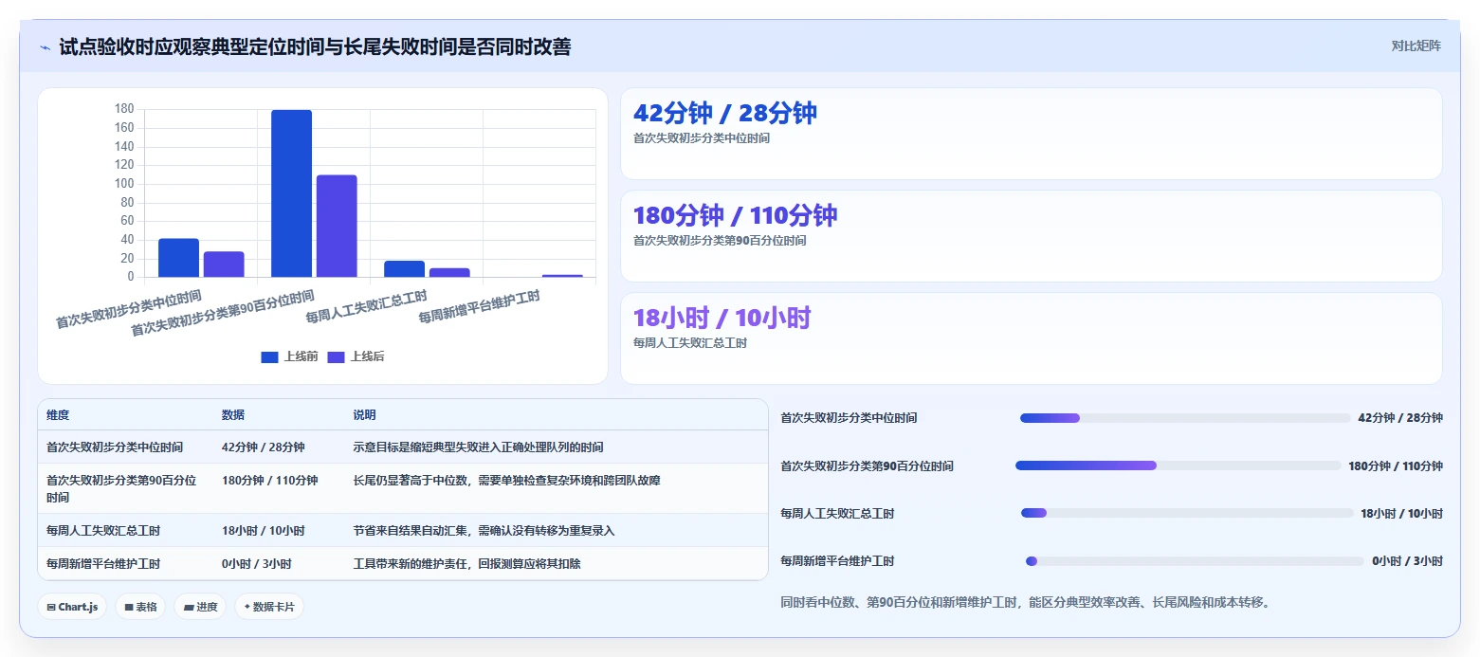The width and height of the screenshot is (1480, 657).
Task: Click table cell 0小时 / 3小时
Action: [257, 563]
